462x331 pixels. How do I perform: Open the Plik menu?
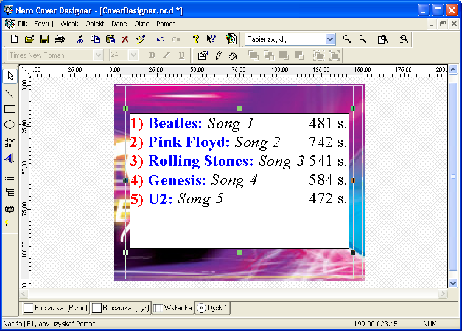coord(23,24)
